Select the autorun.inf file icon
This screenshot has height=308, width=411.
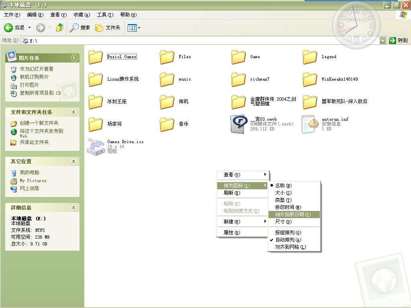point(309,124)
